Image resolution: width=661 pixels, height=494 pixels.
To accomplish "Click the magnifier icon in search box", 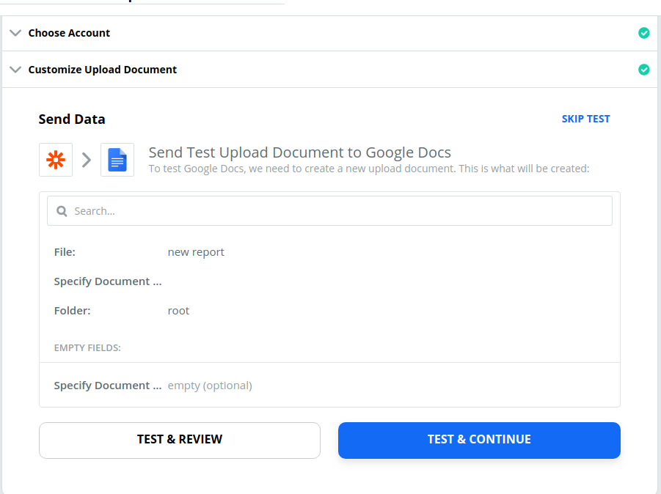I will [x=62, y=211].
